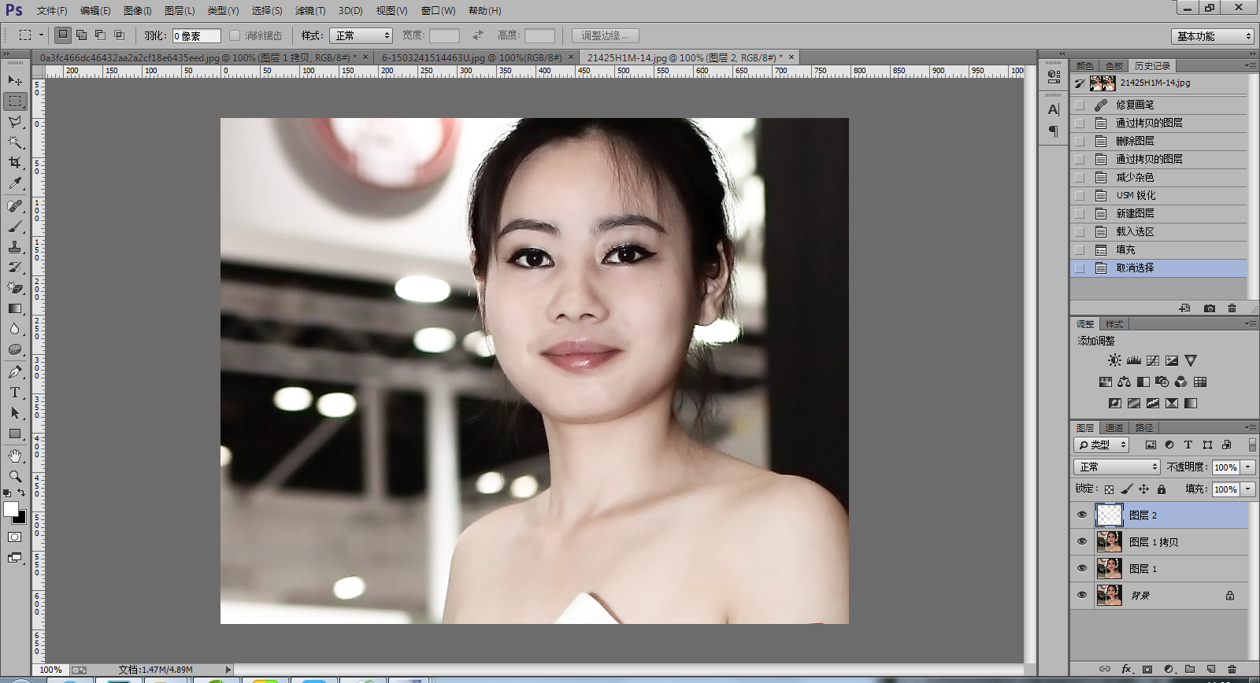Hide the 背景 layer eye icon

tap(1082, 596)
